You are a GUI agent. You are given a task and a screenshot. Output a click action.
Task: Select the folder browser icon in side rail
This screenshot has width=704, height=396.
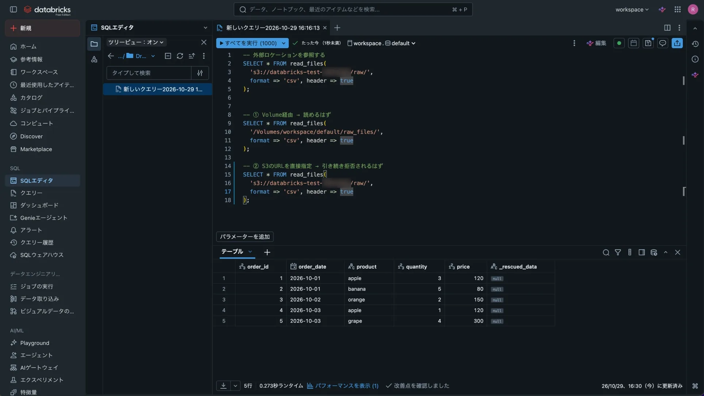[x=94, y=44]
